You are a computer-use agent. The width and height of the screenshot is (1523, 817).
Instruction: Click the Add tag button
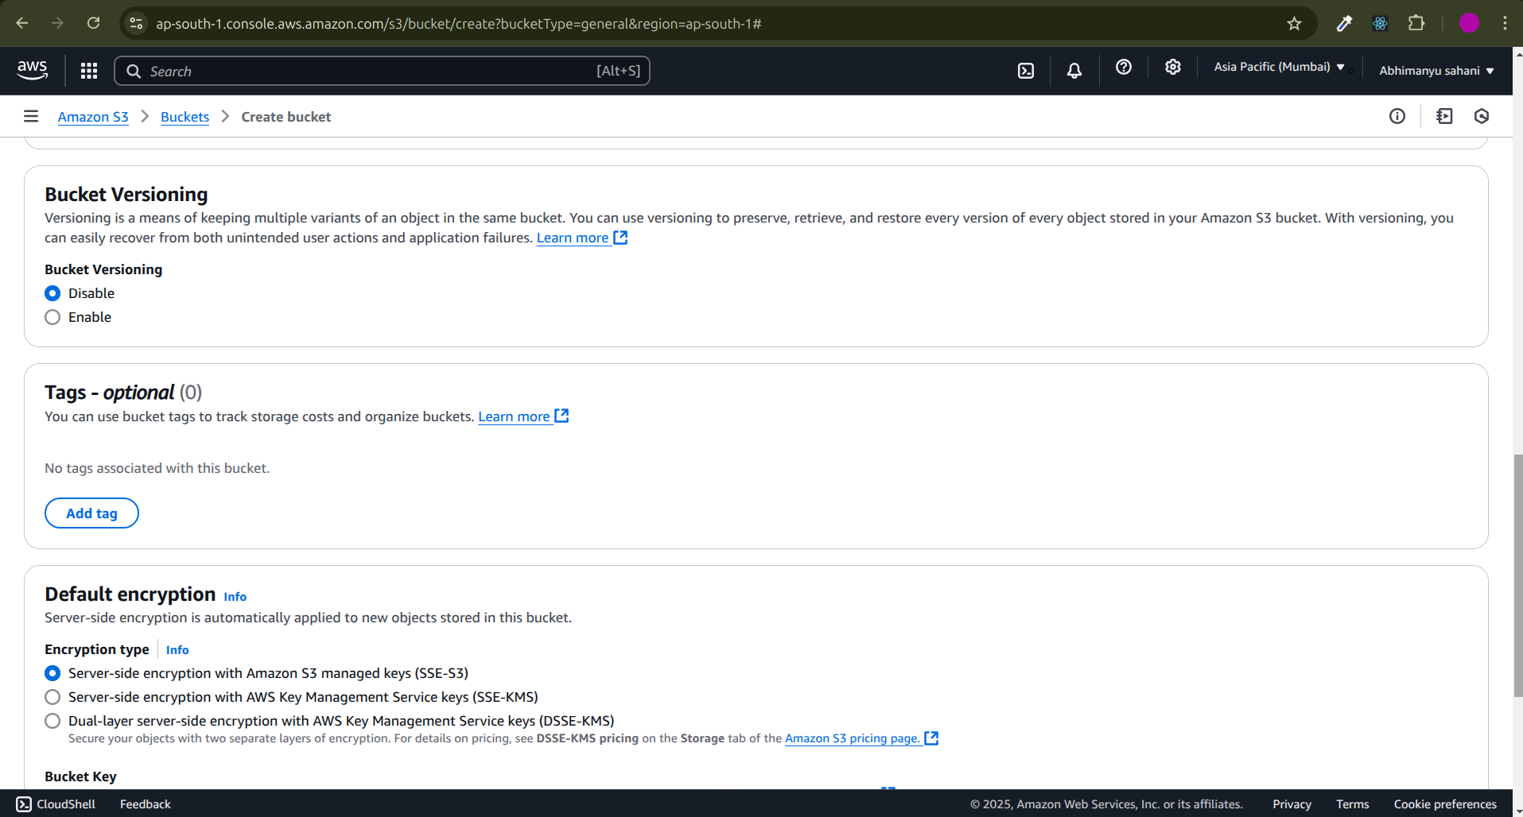[x=91, y=513]
